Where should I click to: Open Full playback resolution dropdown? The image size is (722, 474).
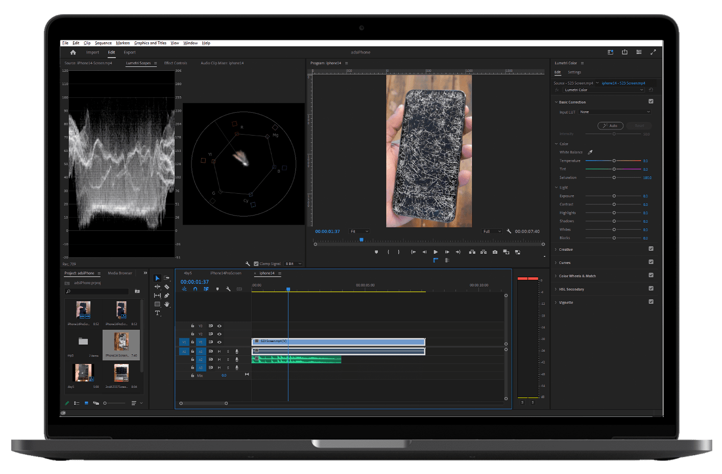click(492, 231)
